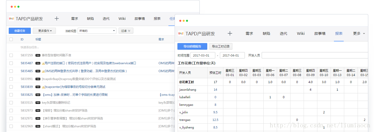The height and width of the screenshot is (132, 374).
Task: Click TASK badge on task 5835487
Action: 38,63
